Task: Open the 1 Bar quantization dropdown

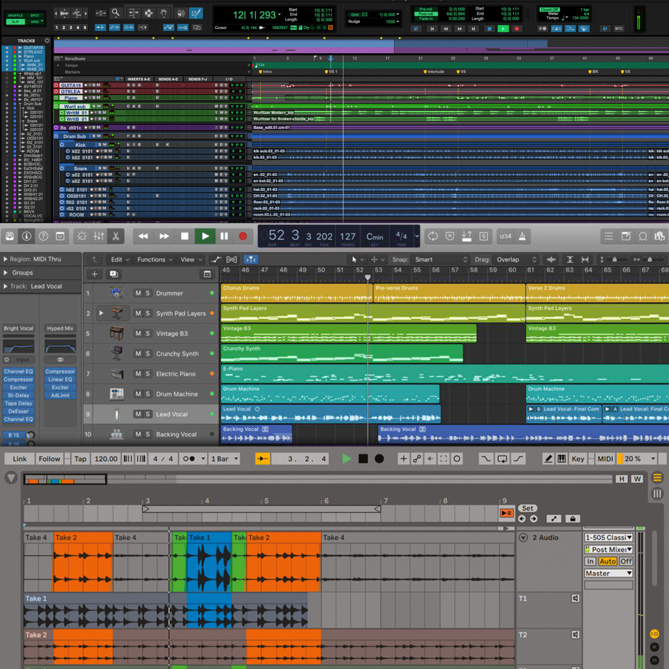Action: pyautogui.click(x=225, y=459)
